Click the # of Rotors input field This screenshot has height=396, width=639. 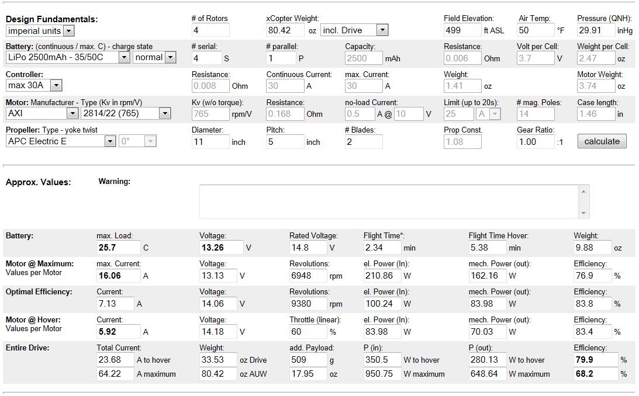click(210, 30)
